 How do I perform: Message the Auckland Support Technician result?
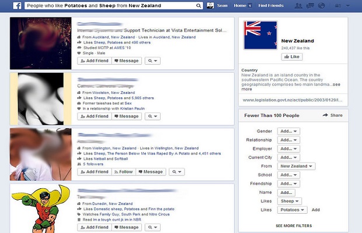127,61
